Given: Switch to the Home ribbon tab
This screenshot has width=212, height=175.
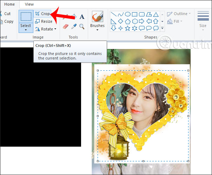Looking at the screenshot, I should 9,4.
